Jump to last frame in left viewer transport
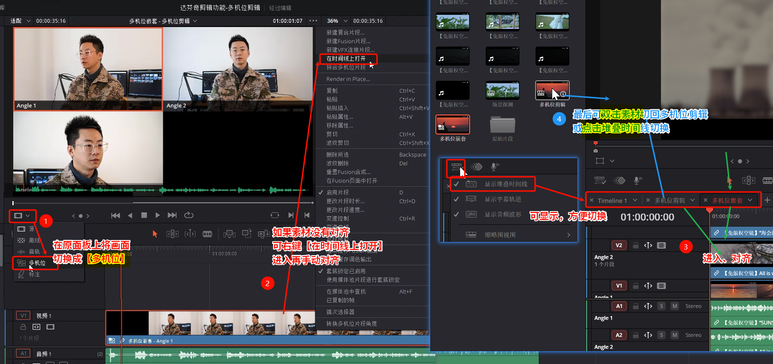Viewport: 773px width, 364px height. 172,215
